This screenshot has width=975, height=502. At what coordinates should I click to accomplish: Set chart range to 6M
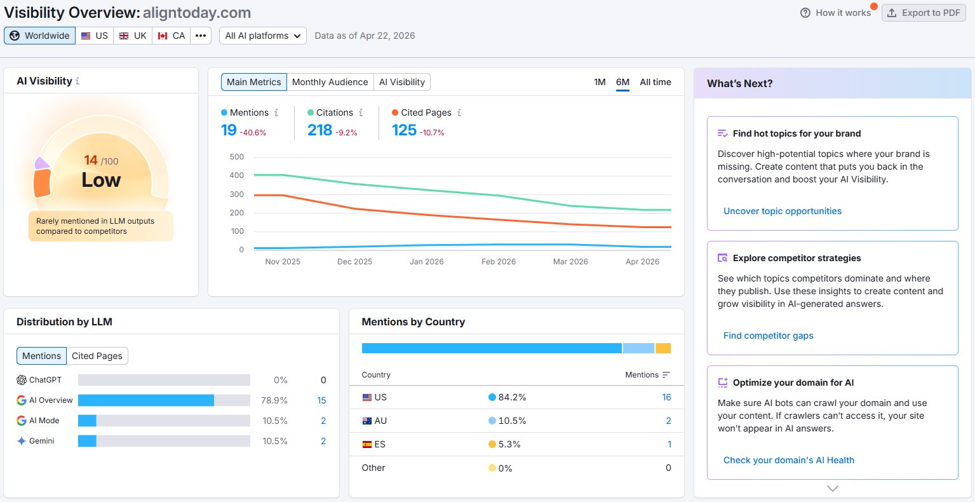622,82
